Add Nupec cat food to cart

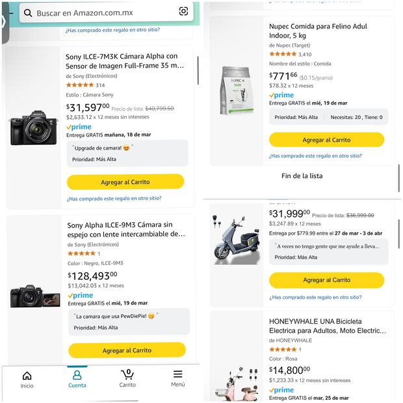326,140
